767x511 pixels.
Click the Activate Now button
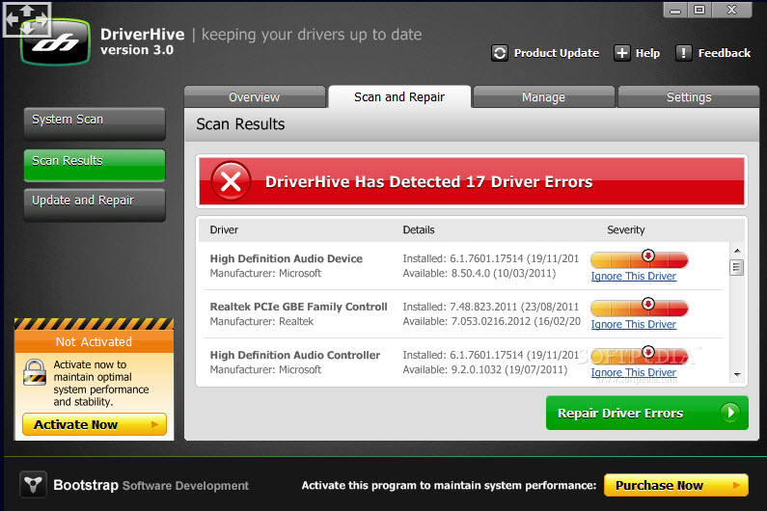(x=95, y=424)
